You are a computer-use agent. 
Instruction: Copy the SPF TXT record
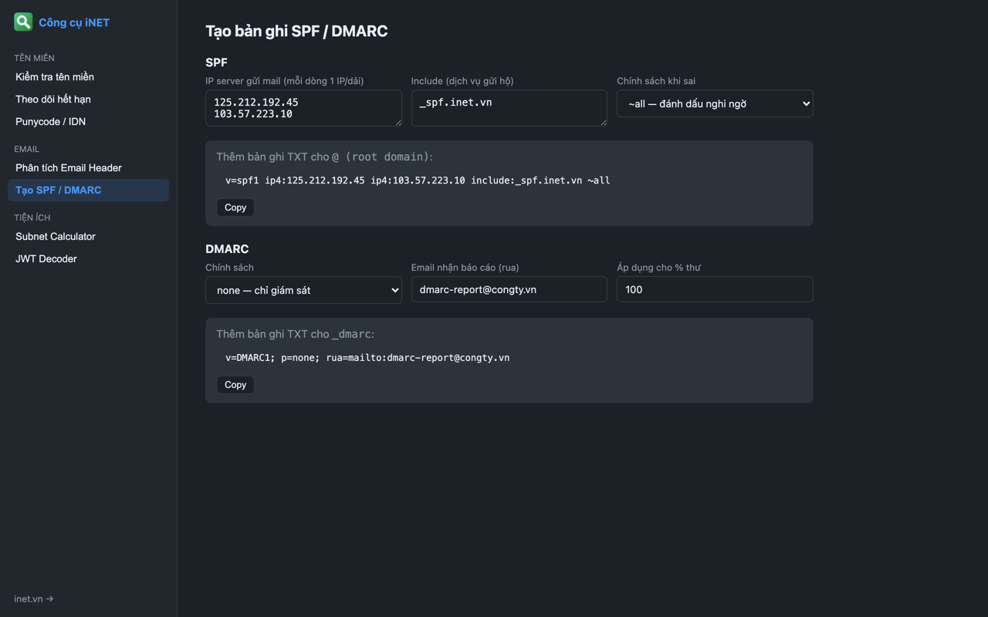(235, 207)
